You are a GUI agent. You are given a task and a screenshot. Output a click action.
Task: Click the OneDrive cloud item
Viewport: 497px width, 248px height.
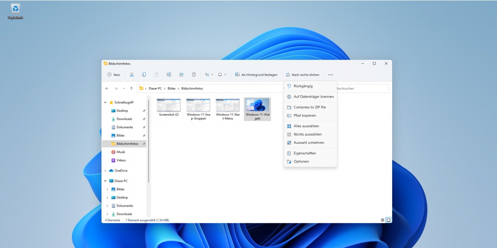[x=118, y=171]
